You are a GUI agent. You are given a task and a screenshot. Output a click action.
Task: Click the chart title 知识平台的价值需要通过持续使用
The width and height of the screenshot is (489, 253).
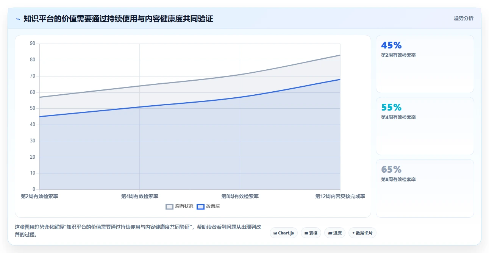[118, 19]
